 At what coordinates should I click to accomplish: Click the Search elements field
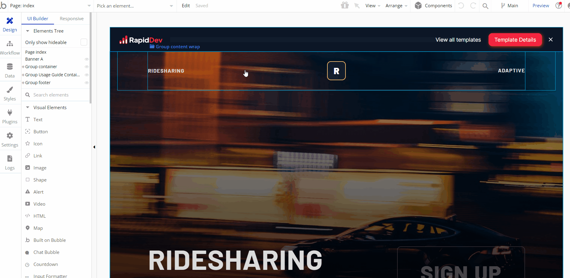click(x=56, y=95)
